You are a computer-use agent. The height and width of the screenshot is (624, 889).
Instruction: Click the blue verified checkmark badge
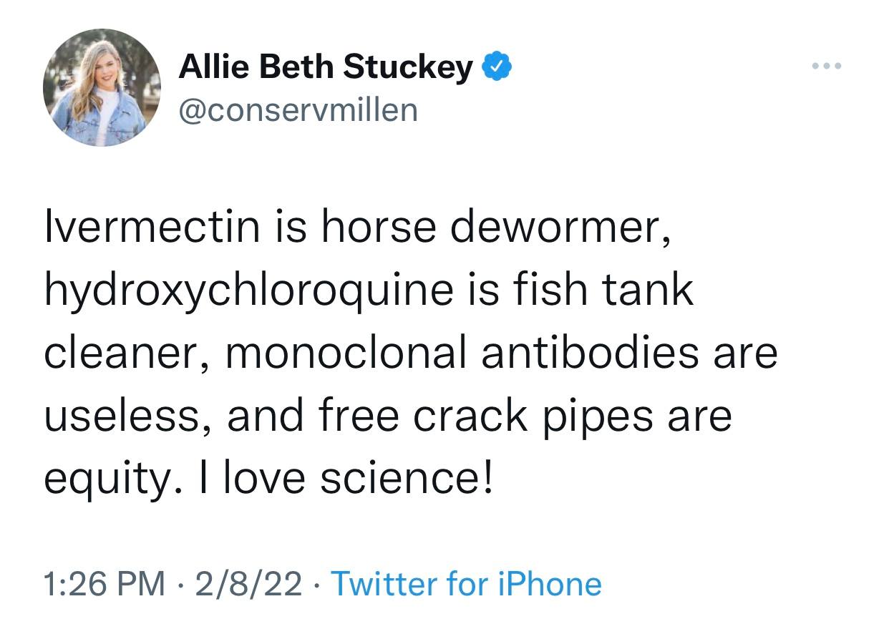497,67
